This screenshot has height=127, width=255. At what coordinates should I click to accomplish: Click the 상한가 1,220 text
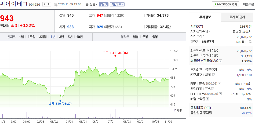[x=114, y=16]
